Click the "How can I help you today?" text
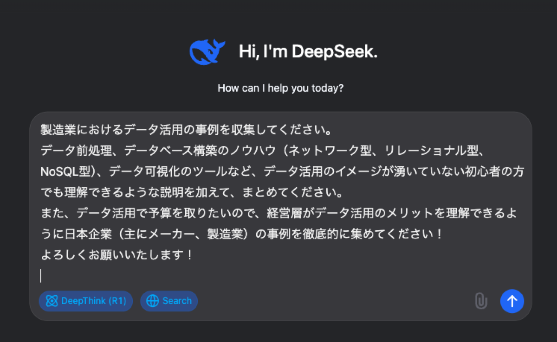 click(280, 88)
